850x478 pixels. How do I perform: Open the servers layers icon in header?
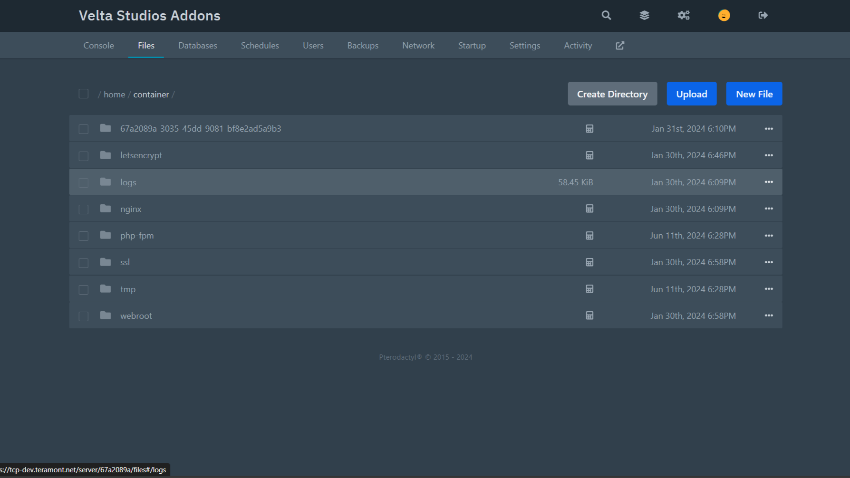[x=644, y=15]
